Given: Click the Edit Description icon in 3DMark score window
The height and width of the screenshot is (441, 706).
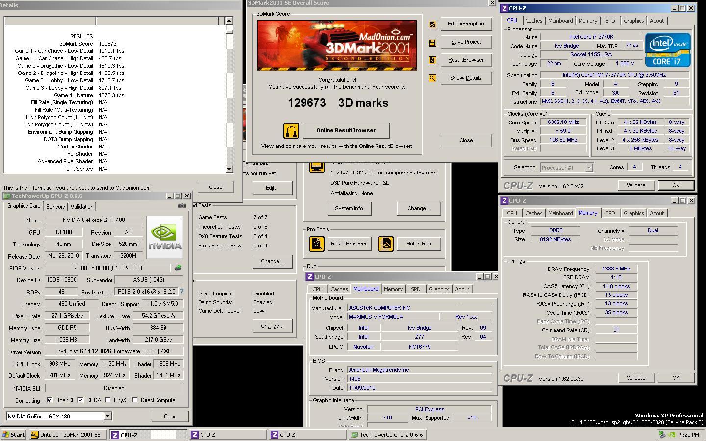Looking at the screenshot, I should click(432, 24).
